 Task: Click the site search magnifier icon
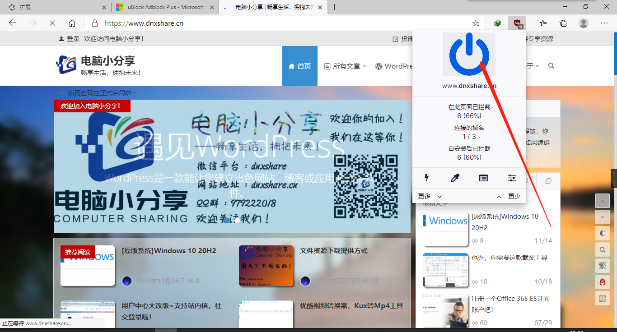pos(551,66)
